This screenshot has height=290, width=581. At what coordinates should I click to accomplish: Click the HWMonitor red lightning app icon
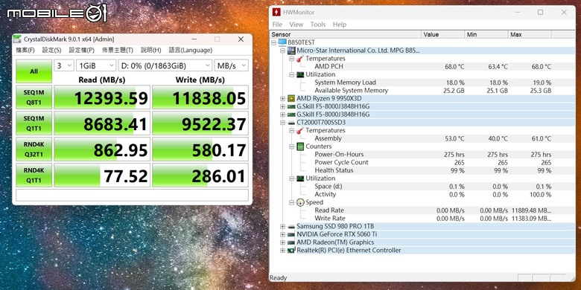276,12
